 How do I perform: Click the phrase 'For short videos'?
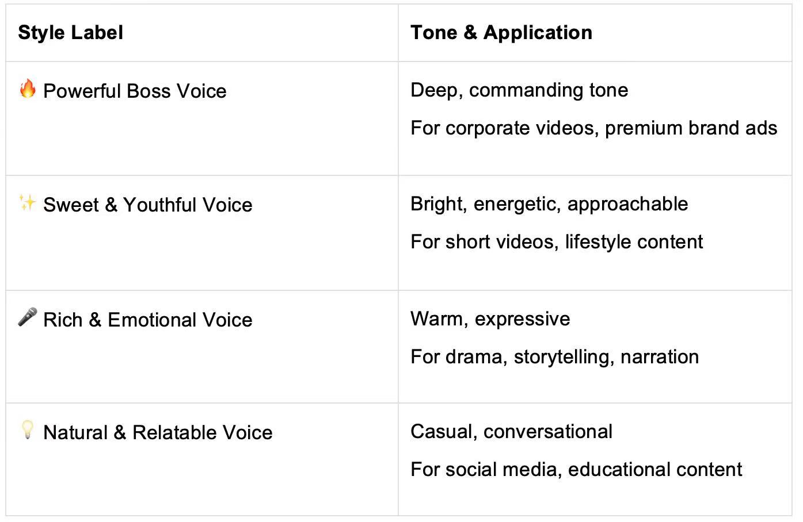click(484, 242)
